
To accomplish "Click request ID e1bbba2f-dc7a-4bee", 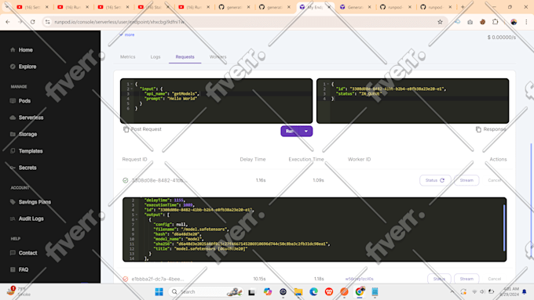I will click(x=158, y=279).
